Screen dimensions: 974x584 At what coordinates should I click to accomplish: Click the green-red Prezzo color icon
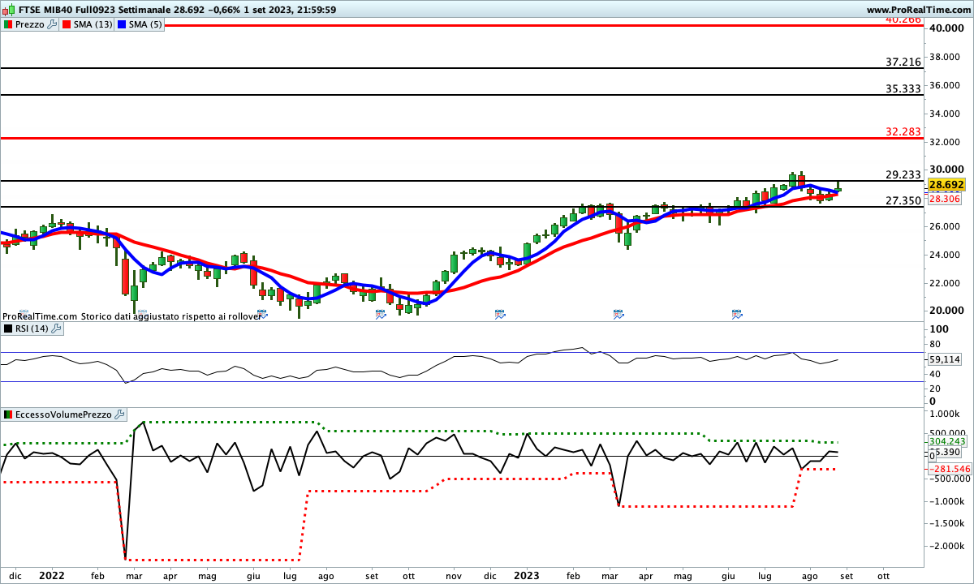[8, 25]
